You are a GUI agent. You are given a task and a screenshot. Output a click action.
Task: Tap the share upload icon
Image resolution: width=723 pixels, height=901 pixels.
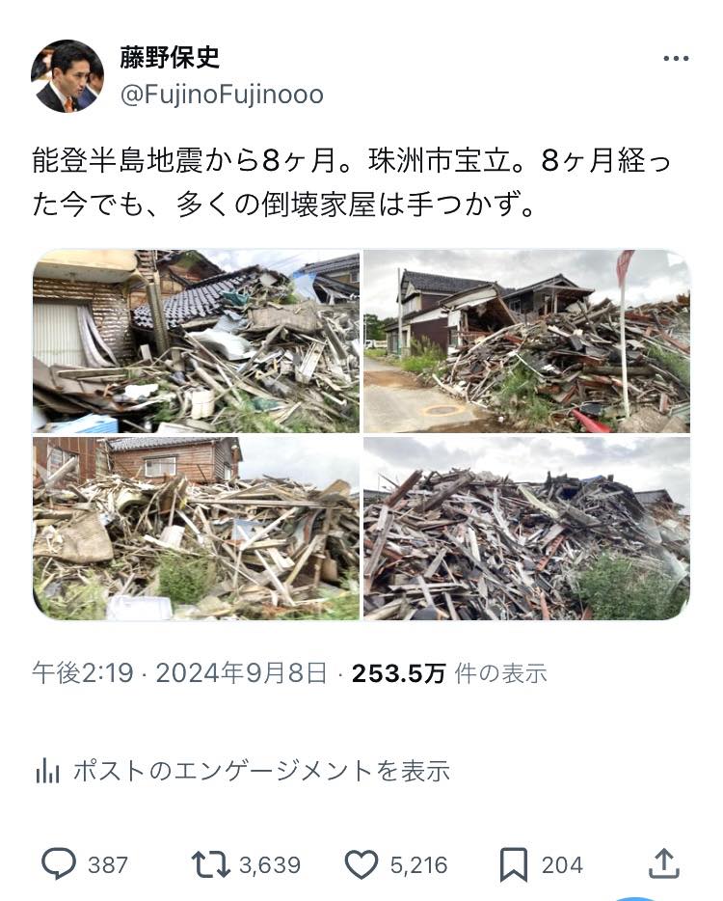tap(664, 863)
